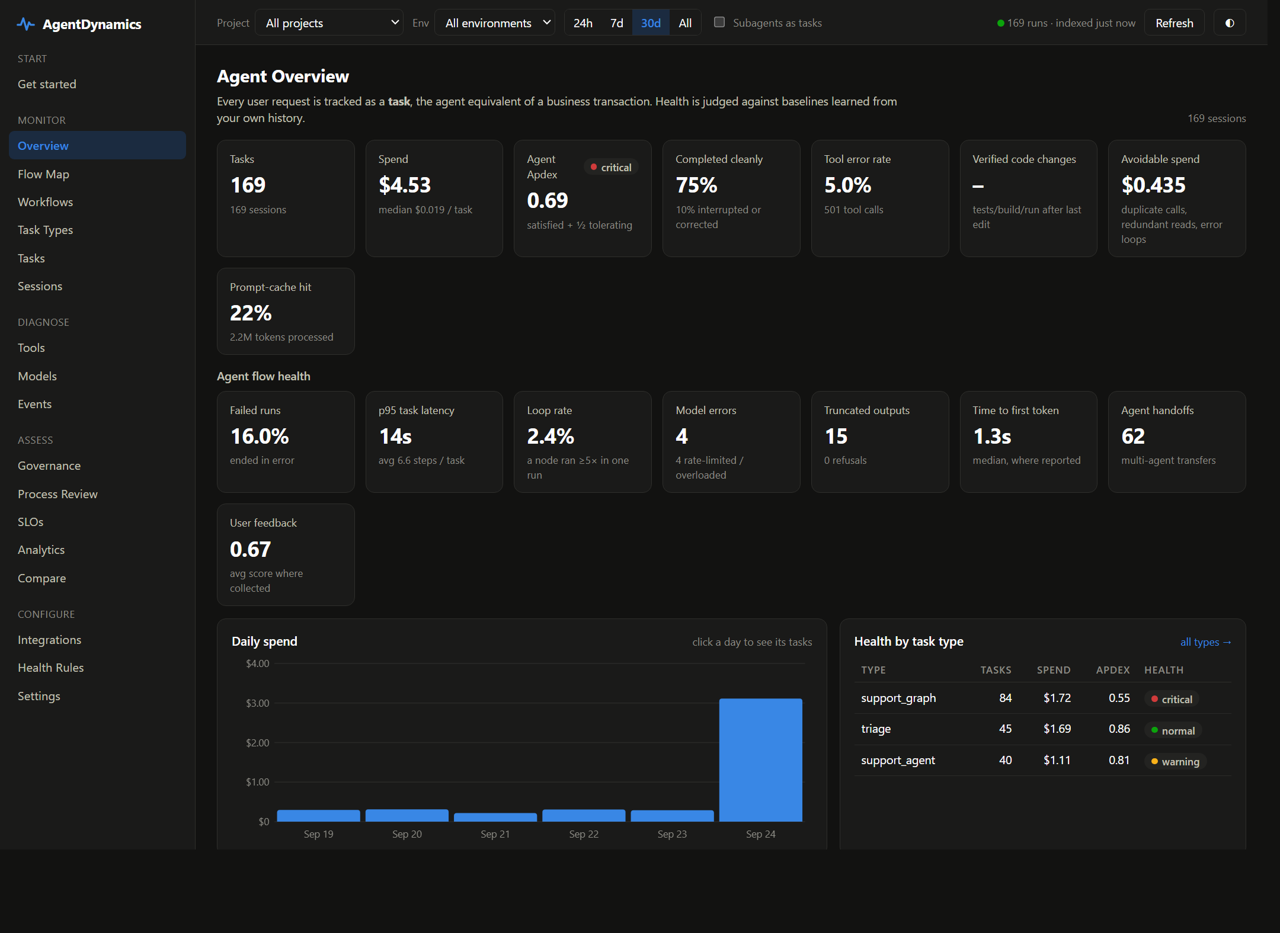Viewport: 1280px width, 933px height.
Task: Open the Integrations page
Action: 98,640
